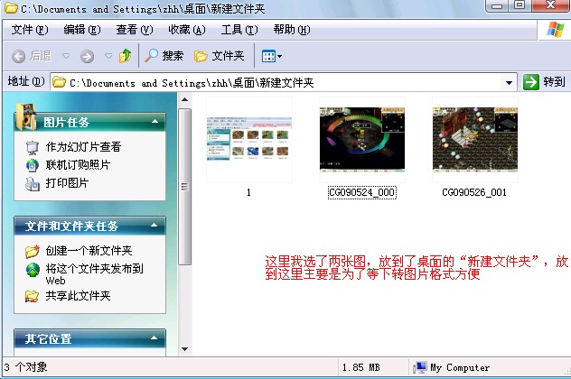Open the Views (查看) mode dropdown button

[272, 56]
